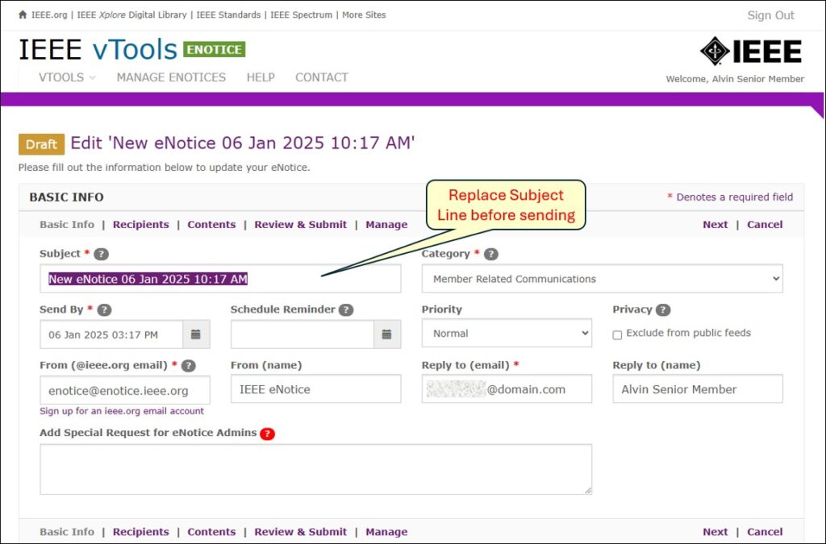The width and height of the screenshot is (826, 544).
Task: Switch to bottom Contents tab
Action: [x=212, y=532]
